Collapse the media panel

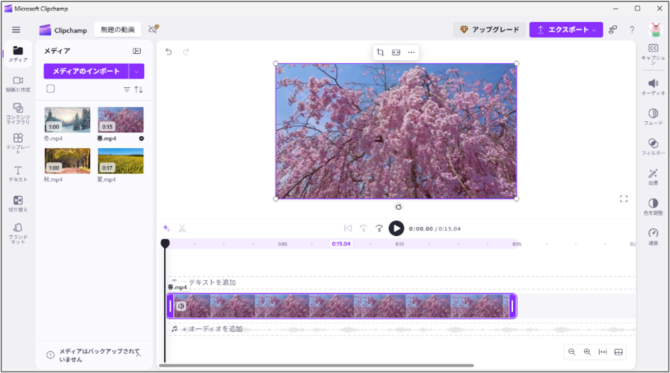[137, 51]
